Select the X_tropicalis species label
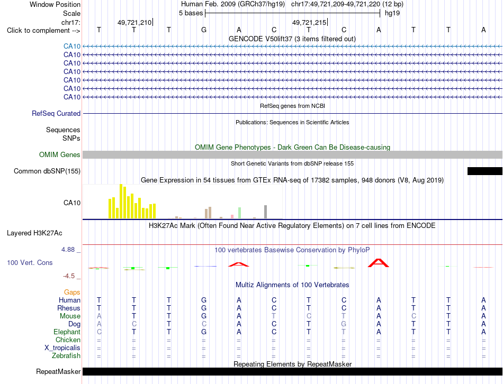Screen dimensions: 503x384 [62, 348]
